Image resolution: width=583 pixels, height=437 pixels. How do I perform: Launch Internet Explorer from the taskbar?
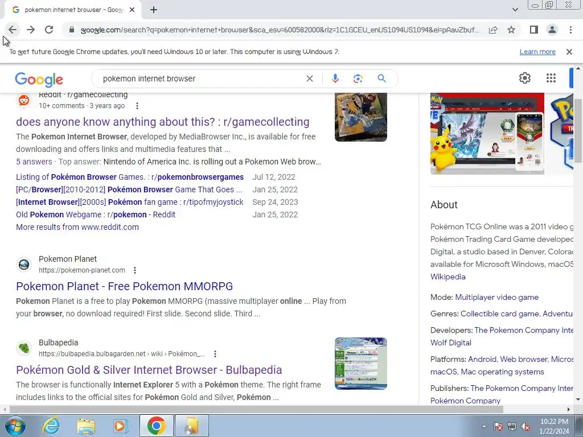pos(51,426)
